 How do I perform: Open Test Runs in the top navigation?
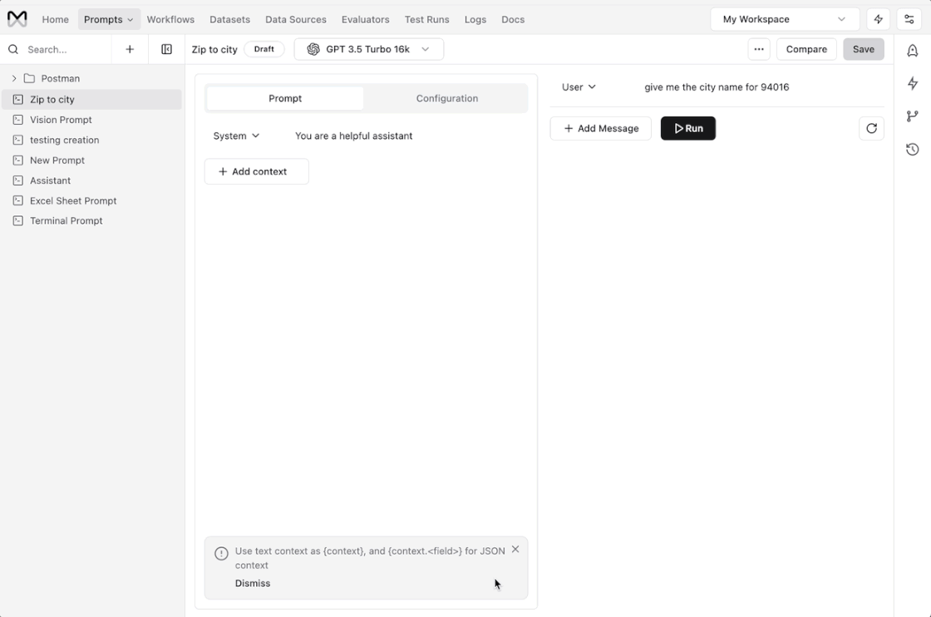pyautogui.click(x=427, y=19)
